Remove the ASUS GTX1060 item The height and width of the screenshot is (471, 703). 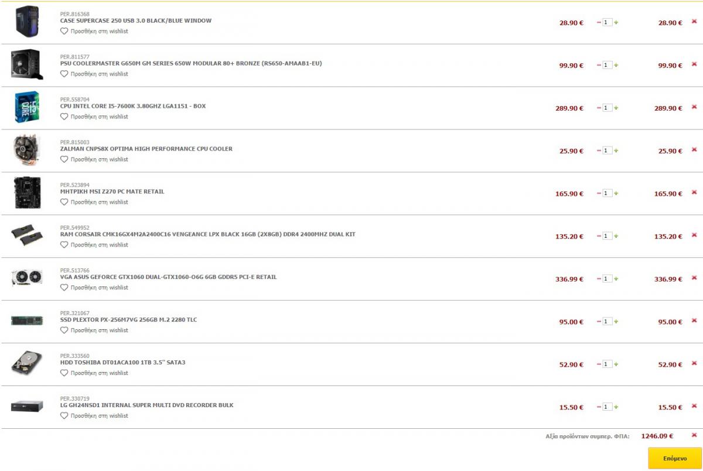pos(694,278)
